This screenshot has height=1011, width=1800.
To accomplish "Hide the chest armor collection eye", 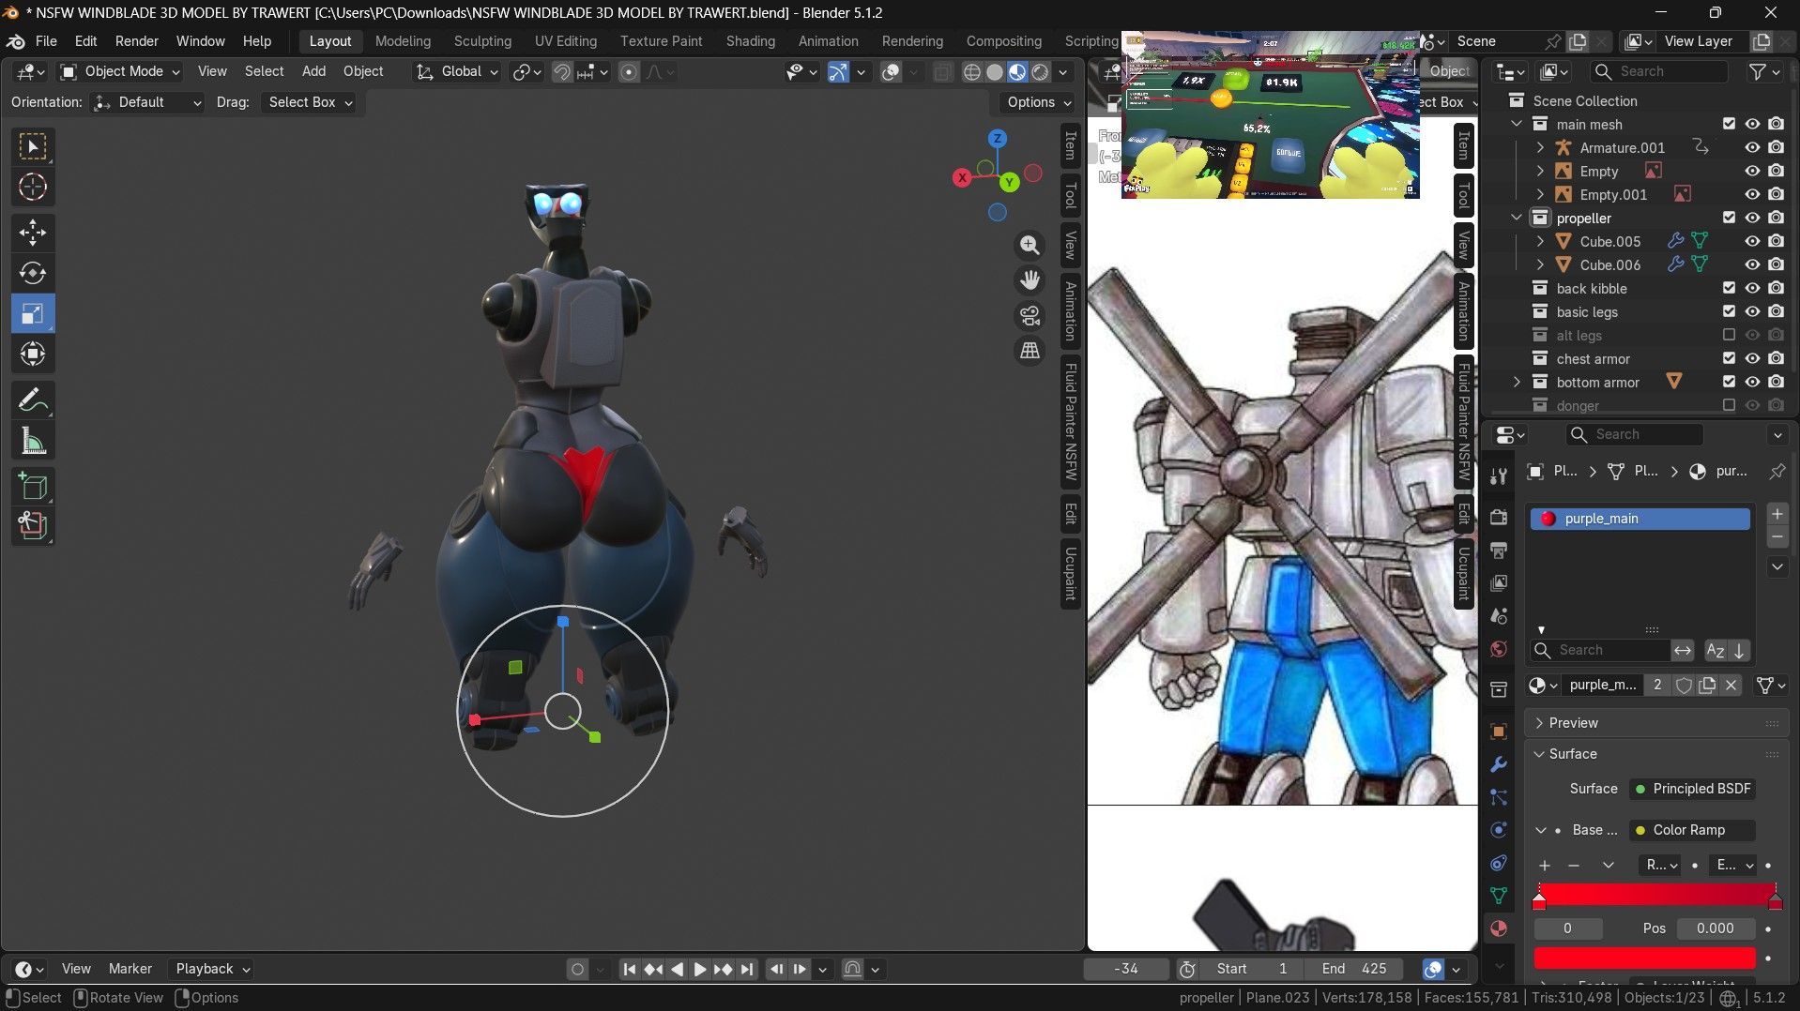I will [x=1752, y=358].
